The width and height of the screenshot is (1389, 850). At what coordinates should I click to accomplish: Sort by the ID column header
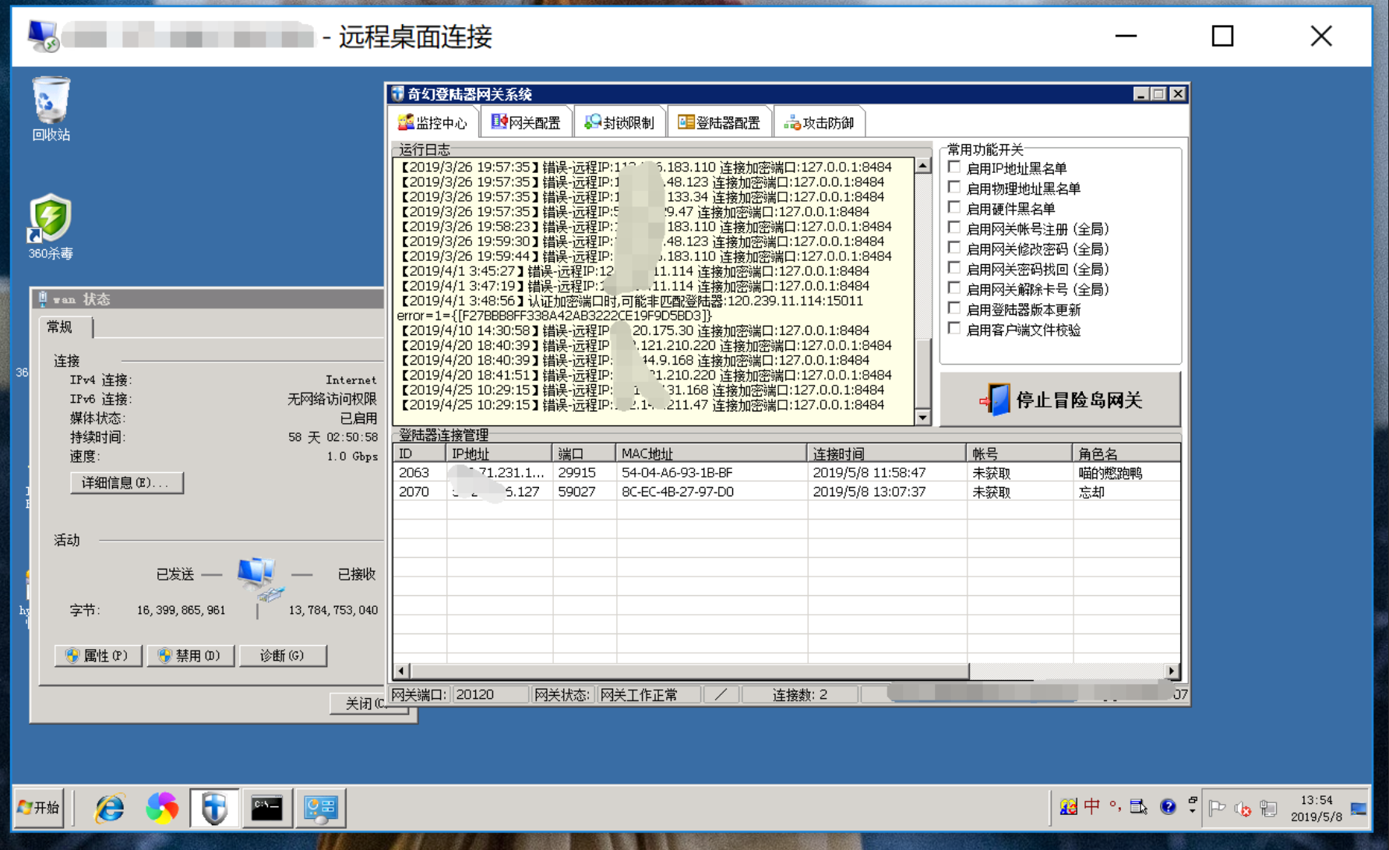[420, 453]
